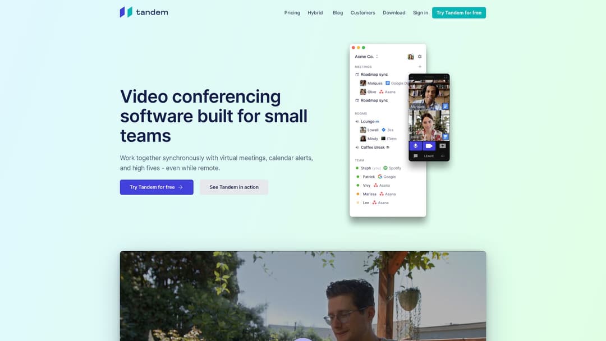Click the speaker icon next to Lounge
Viewport: 606px width, 341px height.
pos(357,122)
